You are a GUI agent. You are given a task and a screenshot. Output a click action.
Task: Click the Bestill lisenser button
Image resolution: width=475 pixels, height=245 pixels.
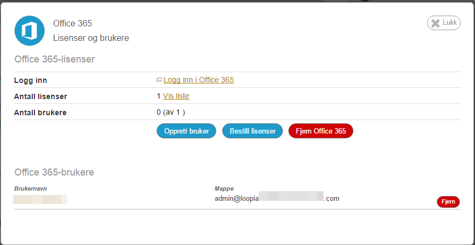(253, 131)
